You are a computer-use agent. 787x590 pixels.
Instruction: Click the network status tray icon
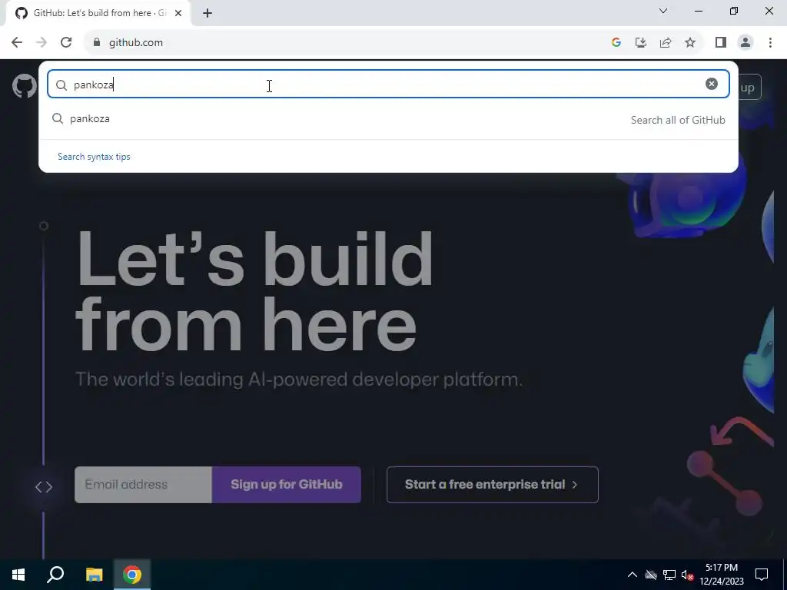[x=669, y=575]
